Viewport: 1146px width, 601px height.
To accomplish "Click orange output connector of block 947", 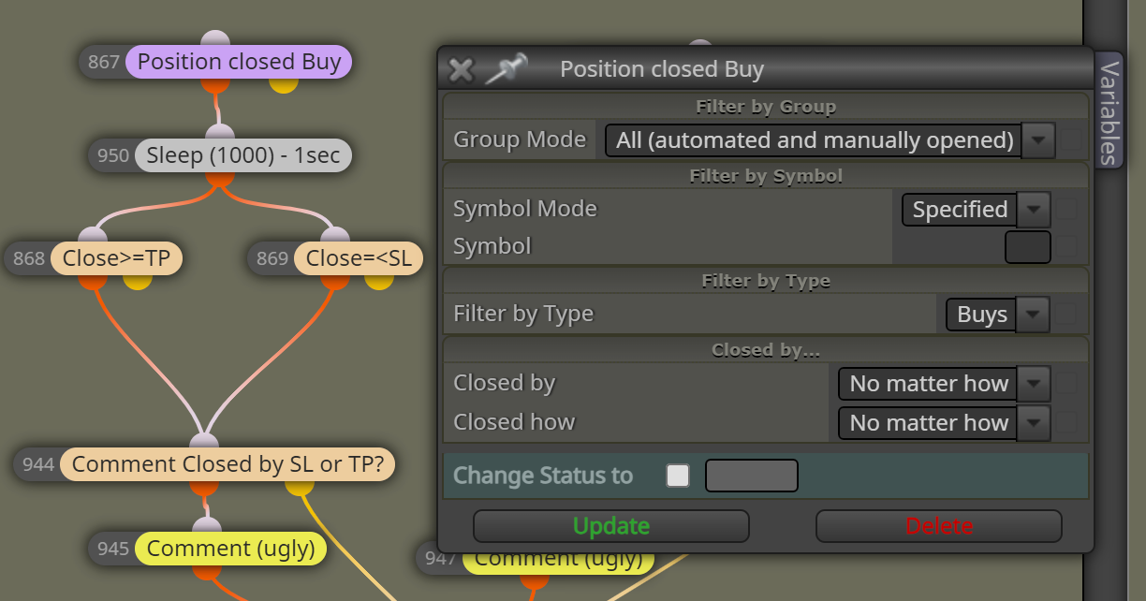I will click(534, 580).
